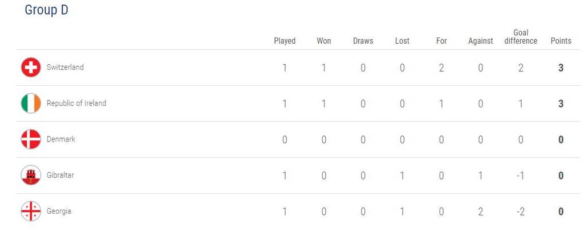Click Switzerland's points value 3
Viewport: 584px width, 233px height.
[561, 68]
